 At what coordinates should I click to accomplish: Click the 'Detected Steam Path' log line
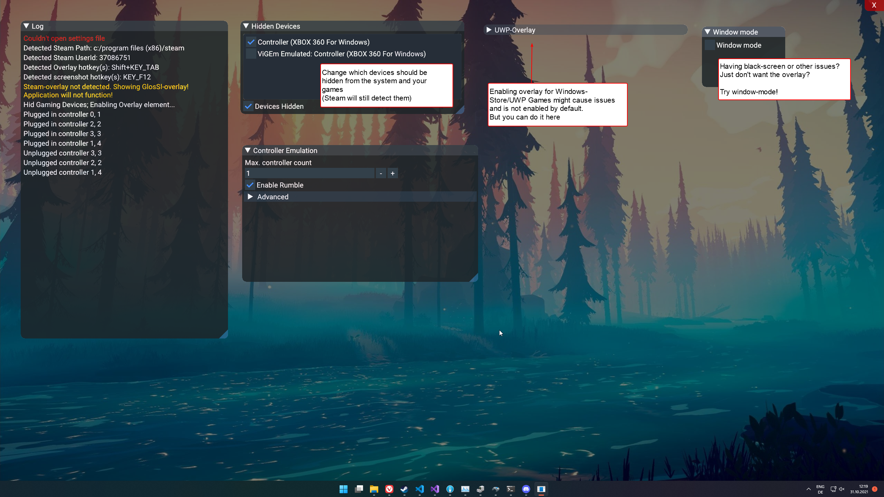[104, 48]
